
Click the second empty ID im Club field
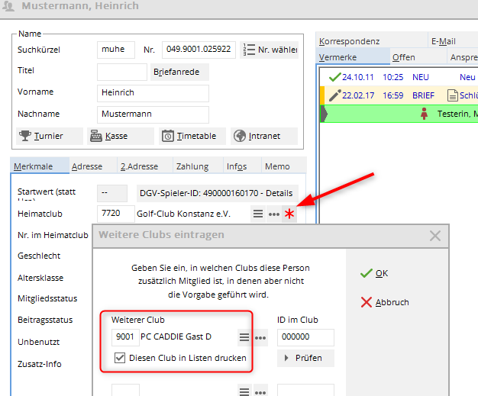click(305, 390)
